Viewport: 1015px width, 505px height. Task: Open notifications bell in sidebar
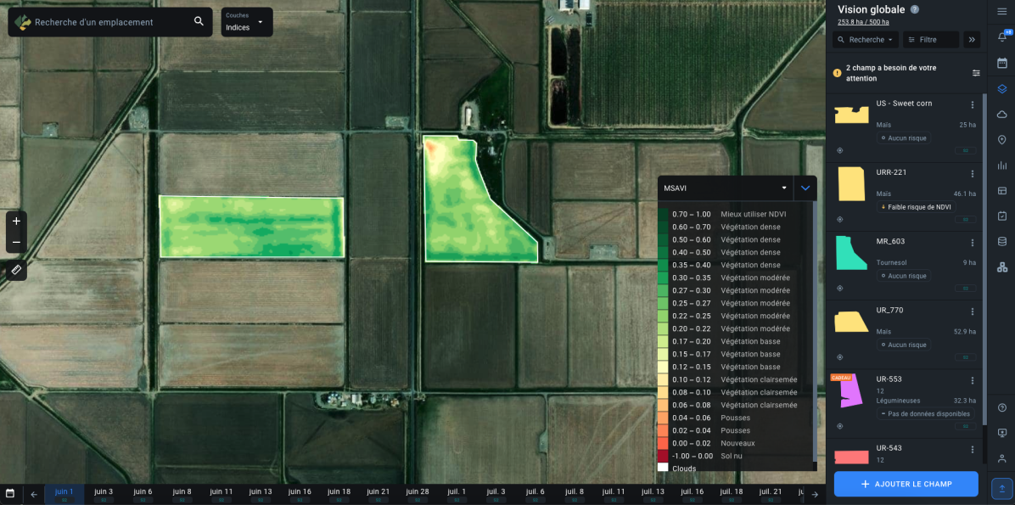tap(1002, 36)
